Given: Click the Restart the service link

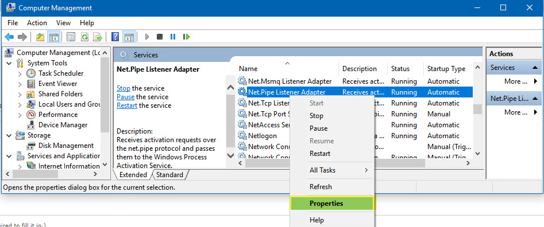Looking at the screenshot, I should (127, 105).
